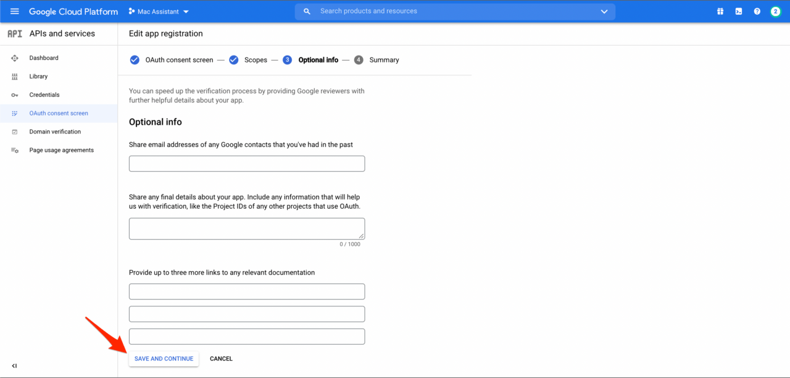Open the hamburger navigation menu
Screen dimensions: 790x378
[x=15, y=11]
